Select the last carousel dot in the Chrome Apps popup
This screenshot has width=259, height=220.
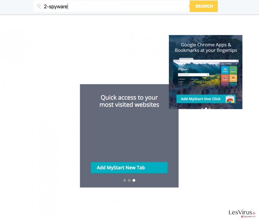click(x=210, y=108)
